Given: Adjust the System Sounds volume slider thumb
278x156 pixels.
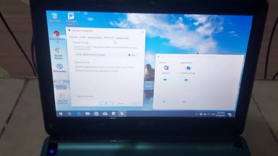Looking at the screenshot, I should pyautogui.click(x=186, y=80).
